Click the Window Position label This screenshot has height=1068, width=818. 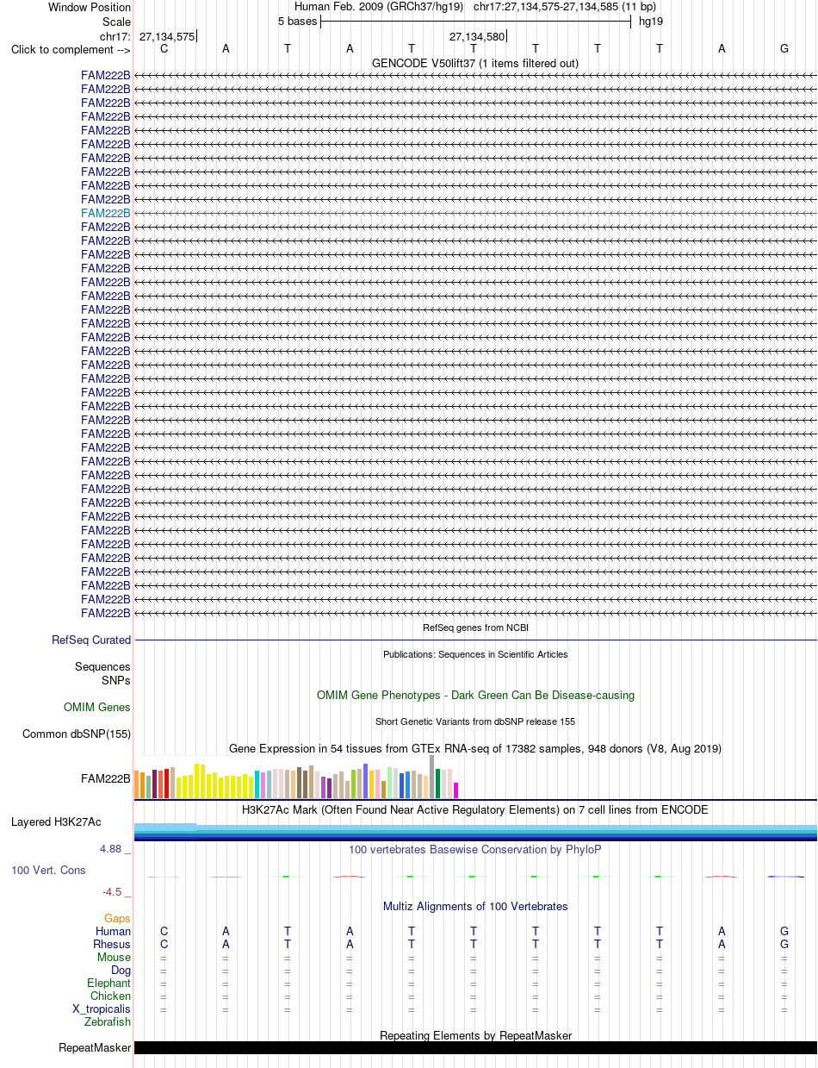90,8
